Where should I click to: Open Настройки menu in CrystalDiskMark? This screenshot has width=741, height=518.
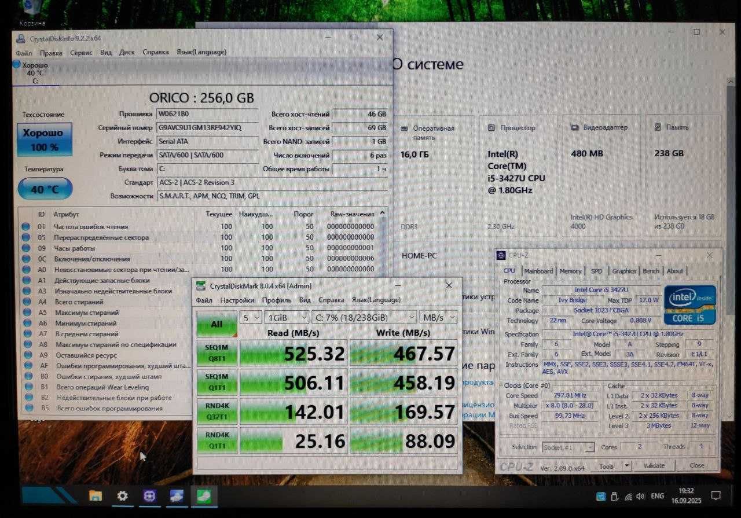point(237,300)
